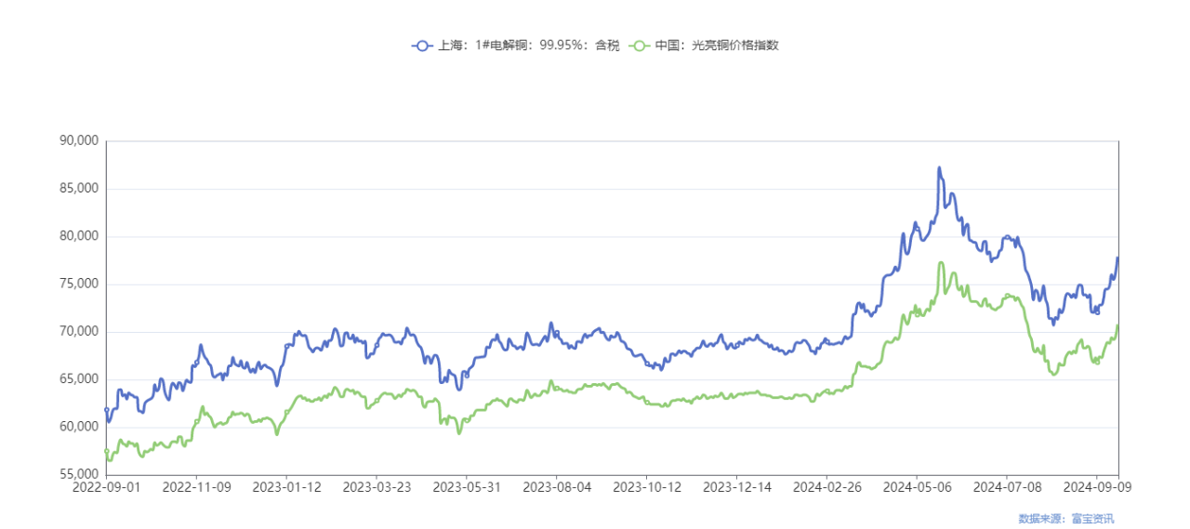Click the 55,000 y-axis value label
Screen dimensions: 1190x529
78,475
